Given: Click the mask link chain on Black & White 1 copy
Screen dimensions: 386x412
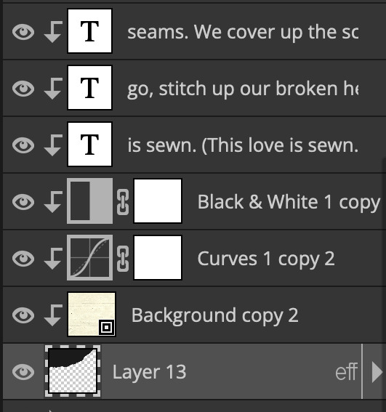Looking at the screenshot, I should coord(123,202).
